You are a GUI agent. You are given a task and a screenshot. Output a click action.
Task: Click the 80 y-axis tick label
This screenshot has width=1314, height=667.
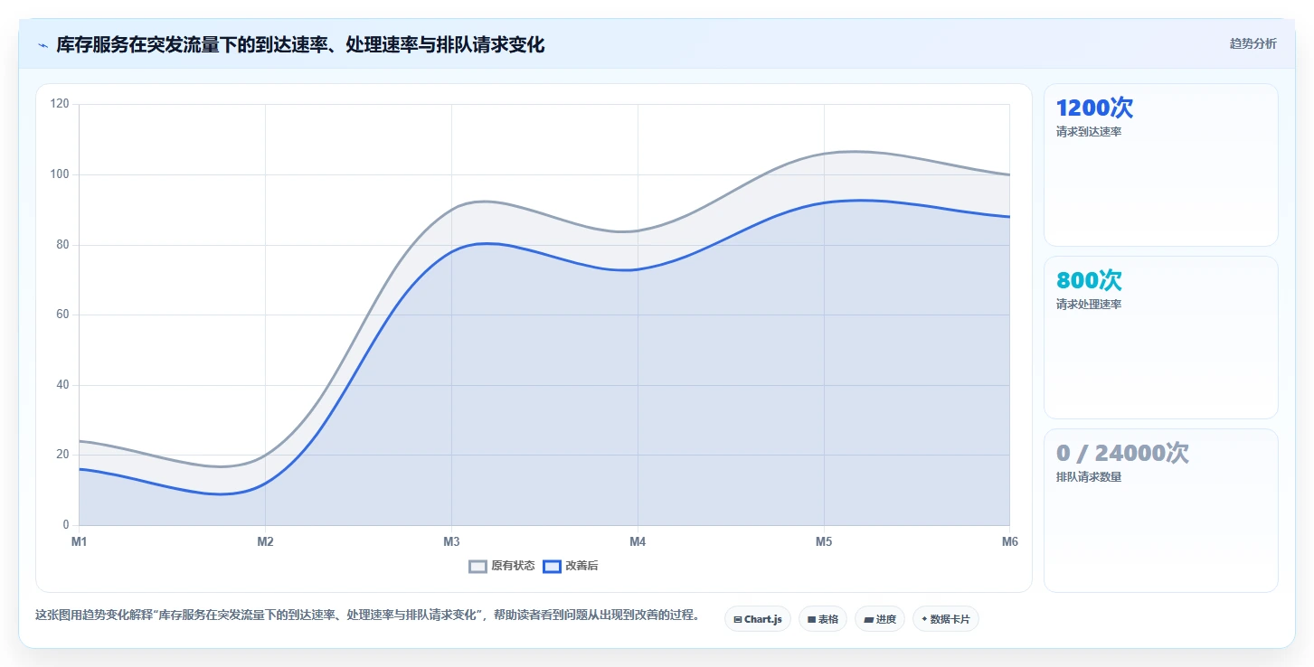pos(62,245)
